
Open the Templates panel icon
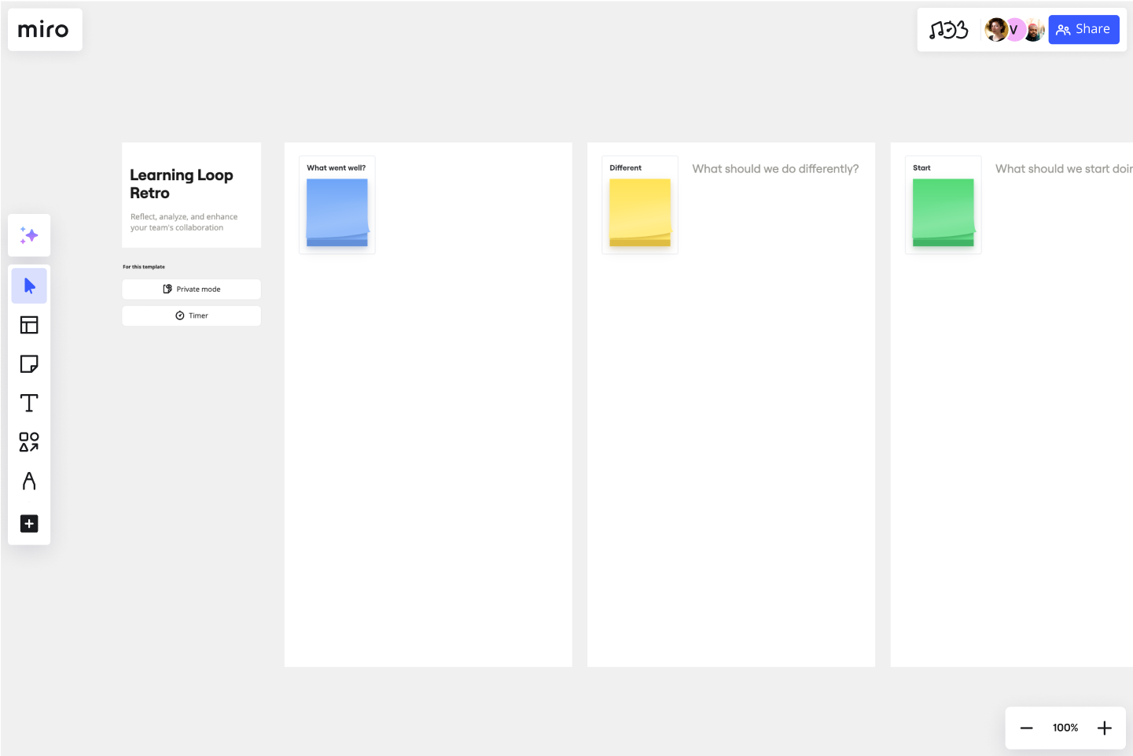coord(29,324)
